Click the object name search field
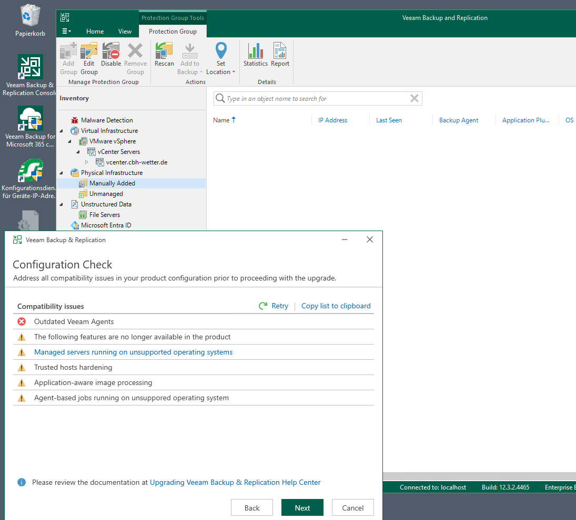 [316, 99]
